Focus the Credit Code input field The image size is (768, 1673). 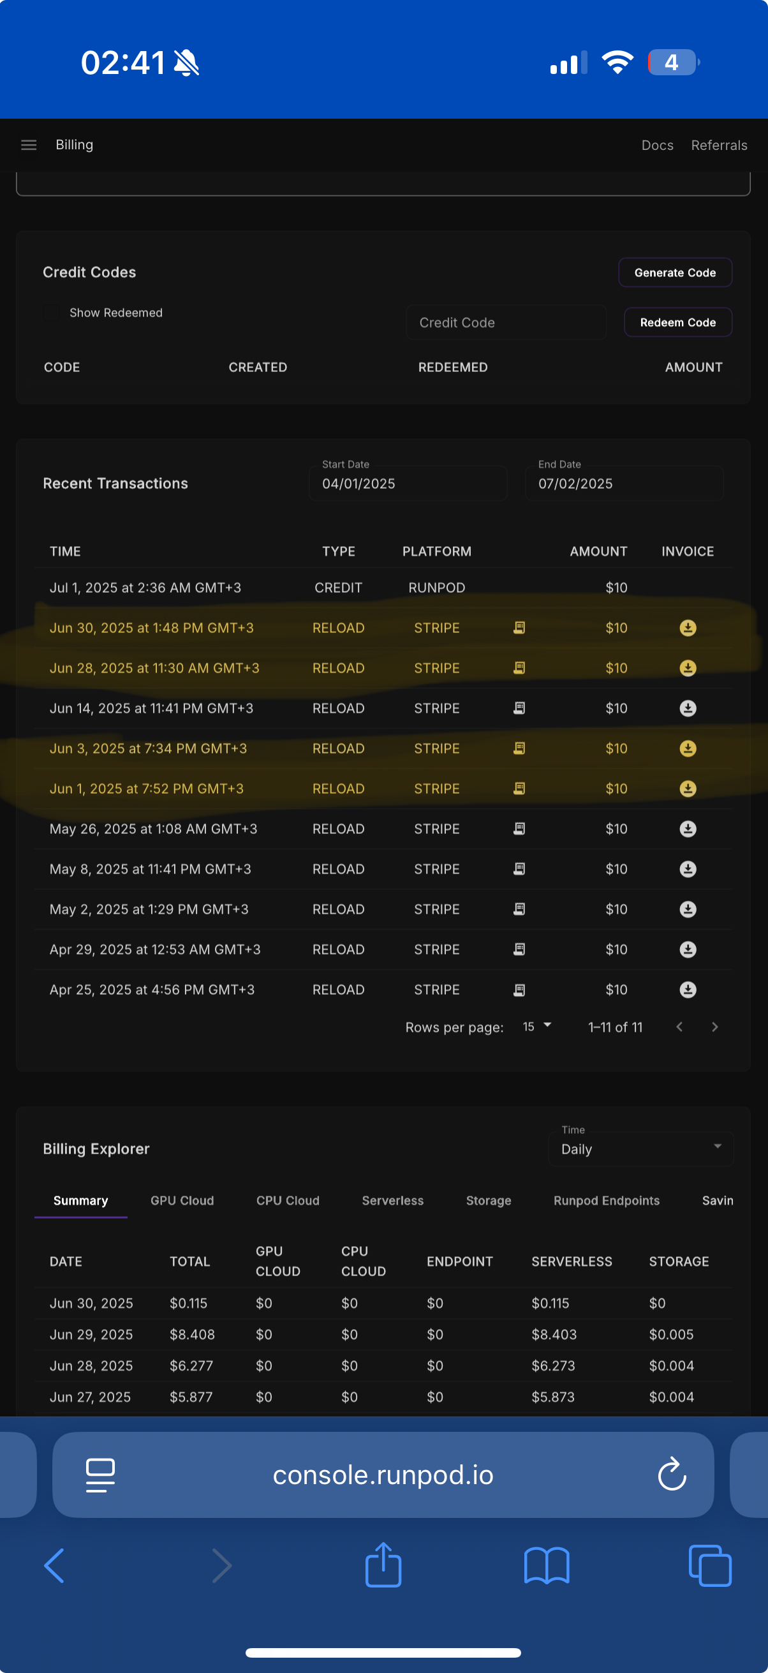click(x=506, y=323)
